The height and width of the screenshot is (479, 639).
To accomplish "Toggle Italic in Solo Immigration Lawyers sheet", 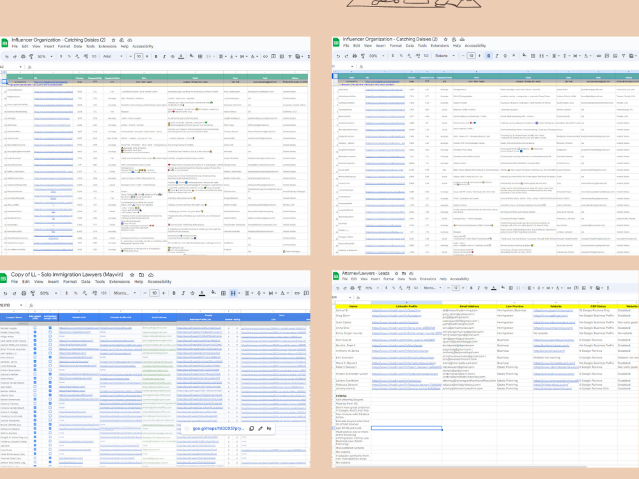I will coord(183,293).
